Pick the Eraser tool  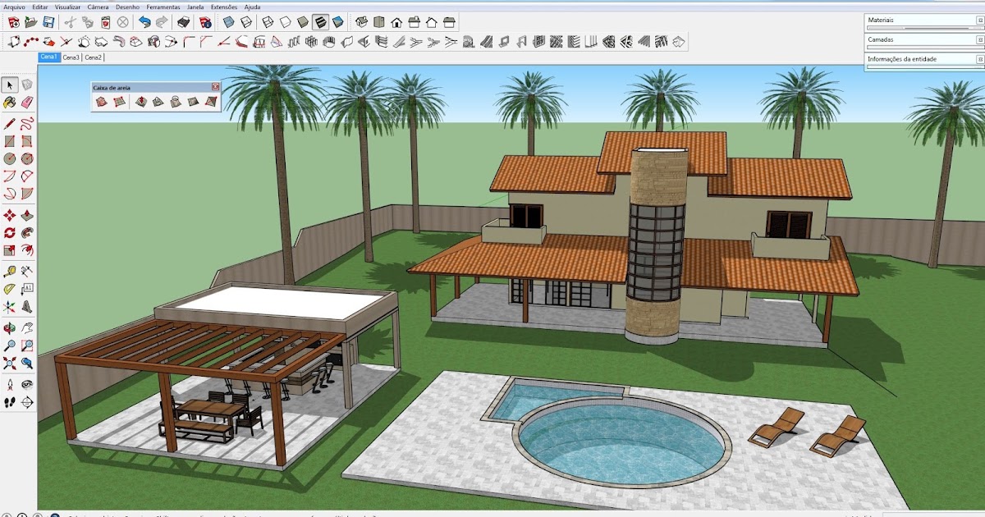[x=27, y=103]
